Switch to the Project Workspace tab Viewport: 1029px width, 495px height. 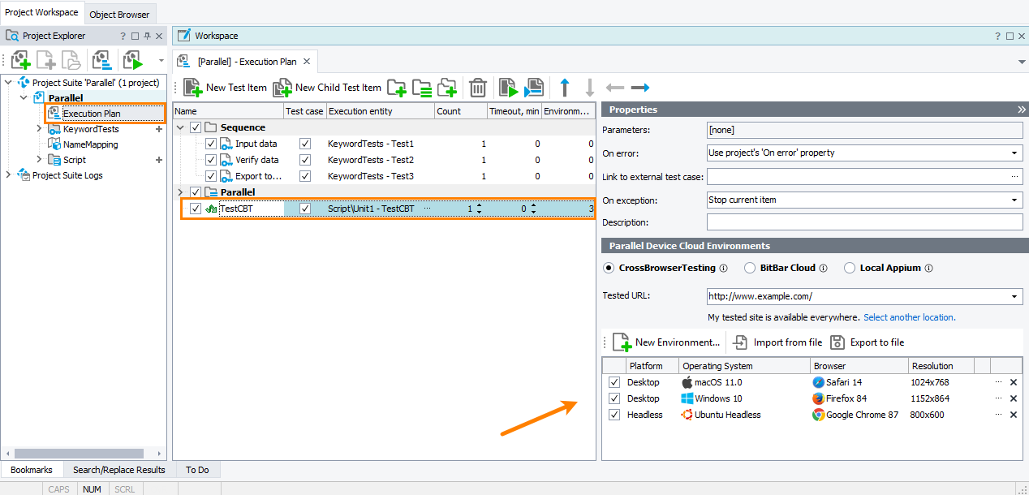[x=41, y=12]
